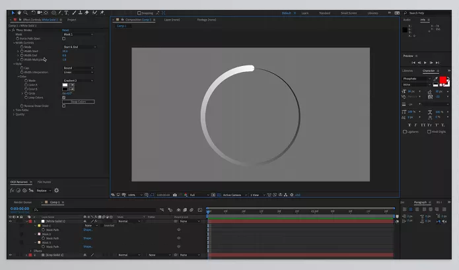Enable the Force Path Open checkbox
This screenshot has height=270, width=459.
(64, 38)
